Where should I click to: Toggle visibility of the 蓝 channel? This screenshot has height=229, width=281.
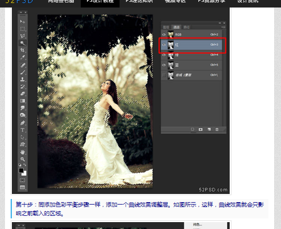(164, 65)
